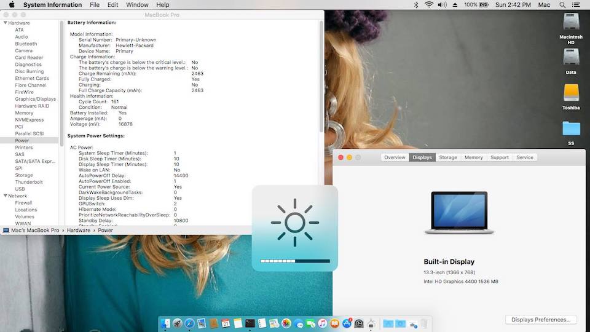590x332 pixels.
Task: Select Audio in the Hardware list
Action: tap(22, 37)
